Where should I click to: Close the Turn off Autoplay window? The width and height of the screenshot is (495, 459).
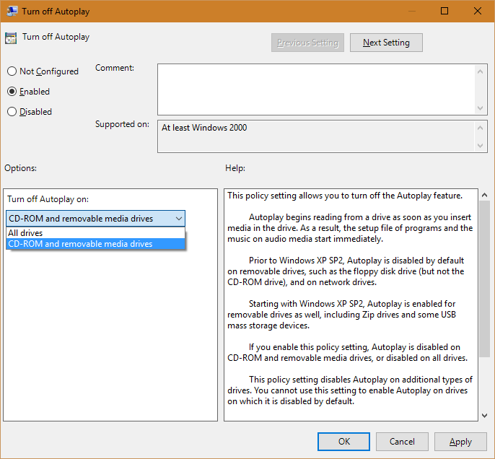tap(478, 11)
